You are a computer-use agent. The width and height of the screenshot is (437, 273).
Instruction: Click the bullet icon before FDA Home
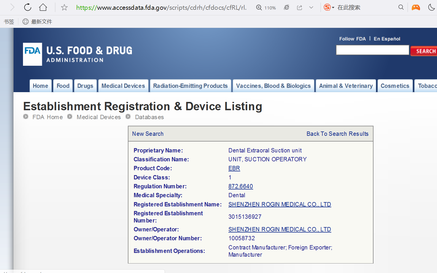[26, 117]
